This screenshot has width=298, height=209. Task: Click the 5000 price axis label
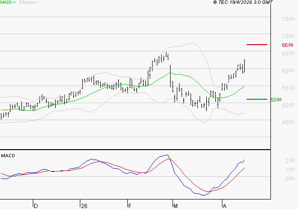click(288, 105)
